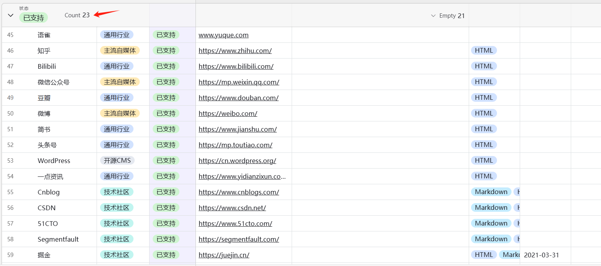Click the 主流自媒体 tag in 微信公众号 row
The width and height of the screenshot is (601, 266).
click(x=120, y=82)
